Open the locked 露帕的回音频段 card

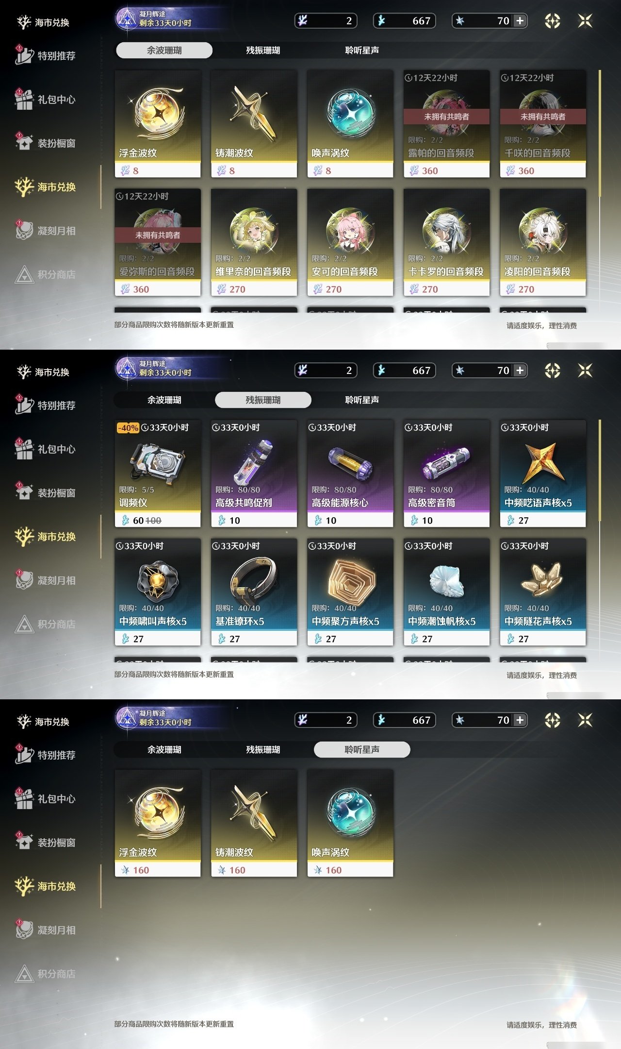[446, 124]
